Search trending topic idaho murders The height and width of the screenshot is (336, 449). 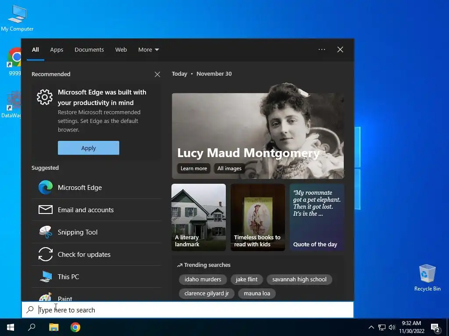point(203,280)
